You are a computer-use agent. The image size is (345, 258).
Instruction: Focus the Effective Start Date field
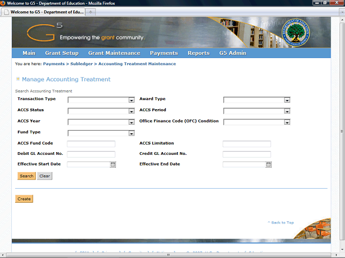pos(88,164)
